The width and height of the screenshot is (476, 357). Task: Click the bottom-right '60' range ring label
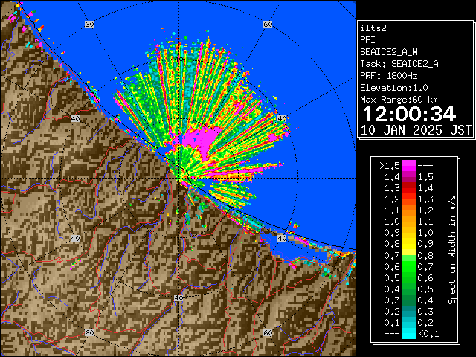[268, 332]
